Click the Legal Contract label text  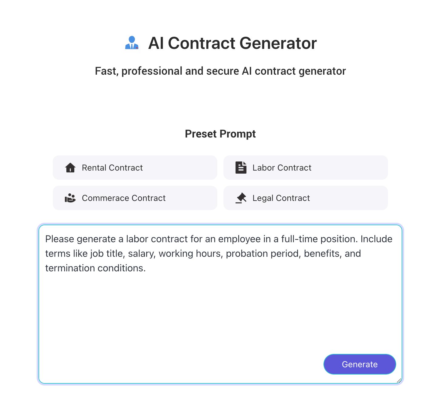tap(281, 198)
